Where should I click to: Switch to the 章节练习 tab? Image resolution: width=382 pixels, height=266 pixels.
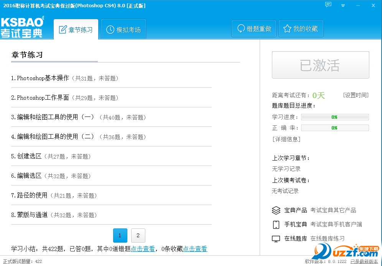click(x=76, y=30)
